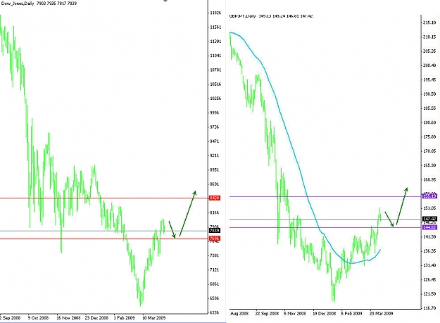Click the 8951 price scale value

coord(215,170)
